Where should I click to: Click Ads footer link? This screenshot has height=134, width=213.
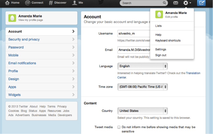click(x=11, y=115)
